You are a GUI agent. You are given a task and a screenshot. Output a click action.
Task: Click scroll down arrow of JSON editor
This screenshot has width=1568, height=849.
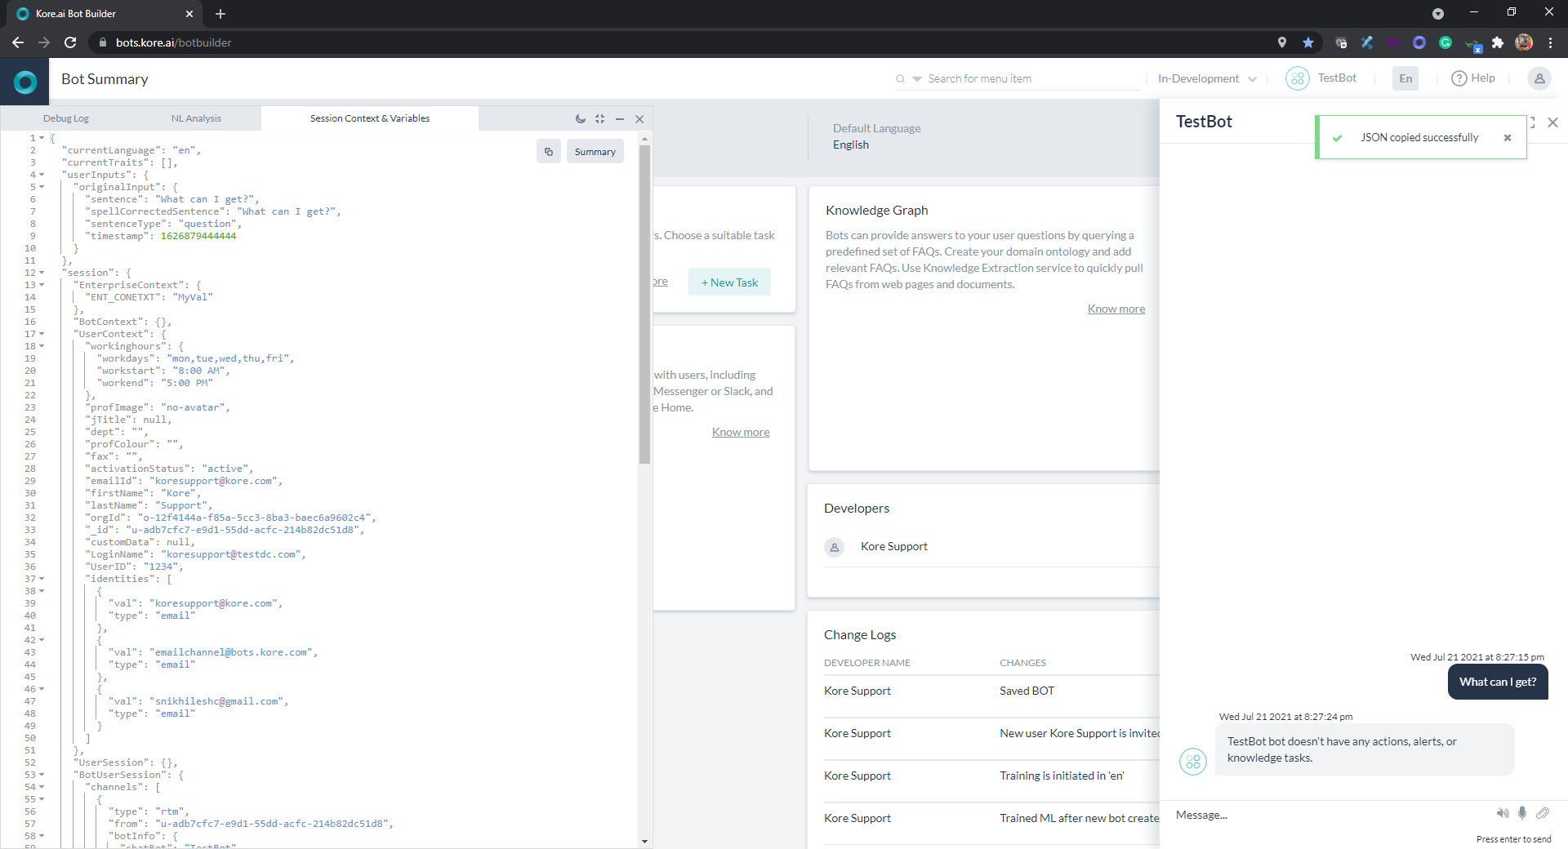coord(644,841)
